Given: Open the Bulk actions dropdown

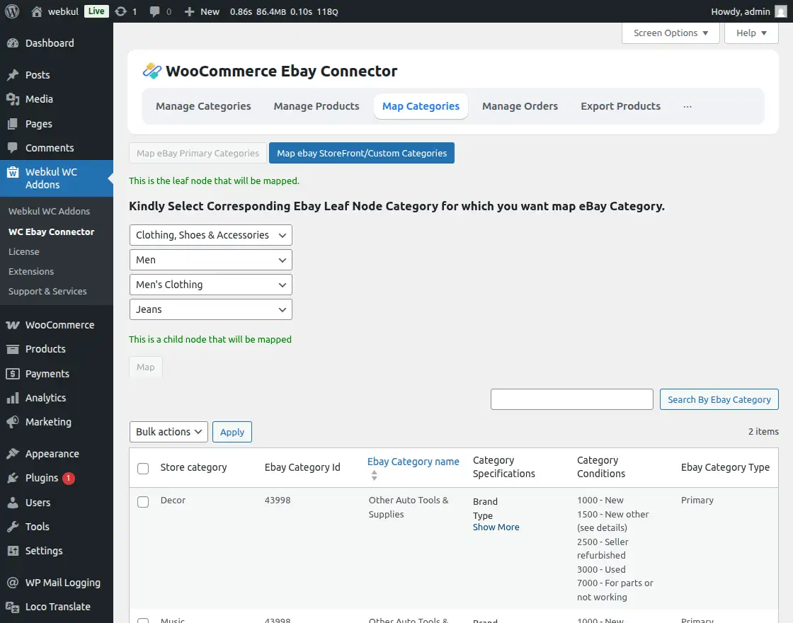Looking at the screenshot, I should (x=169, y=432).
